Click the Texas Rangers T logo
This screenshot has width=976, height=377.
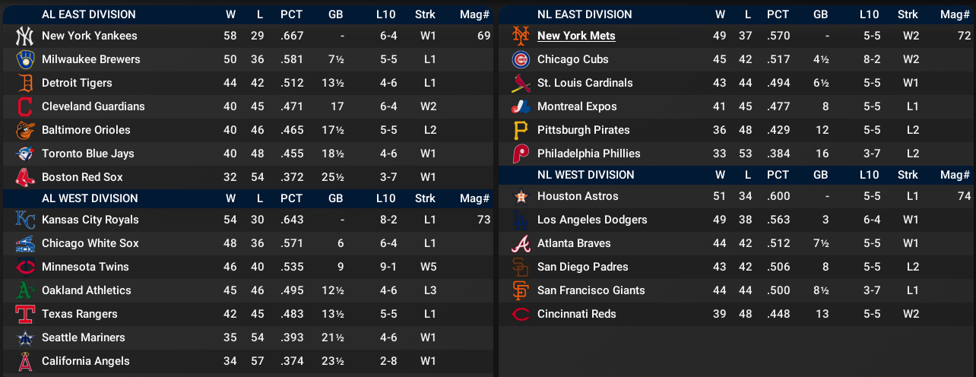[25, 314]
